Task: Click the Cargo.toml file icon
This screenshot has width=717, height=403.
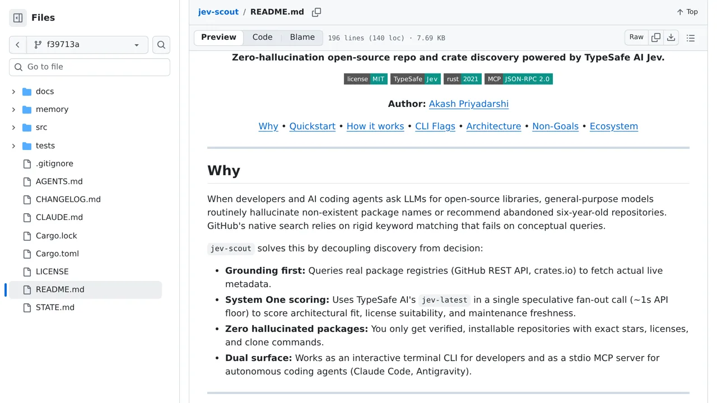Action: click(27, 254)
